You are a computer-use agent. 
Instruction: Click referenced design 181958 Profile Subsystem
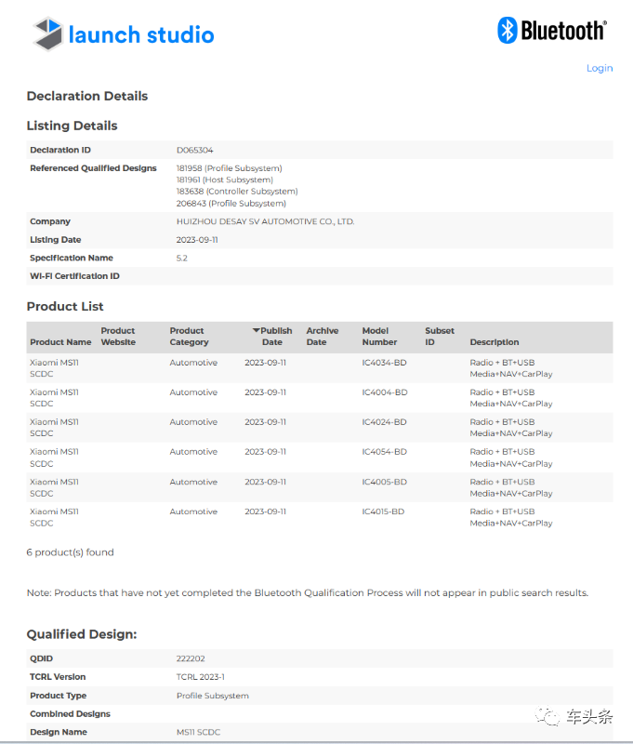[x=230, y=168]
